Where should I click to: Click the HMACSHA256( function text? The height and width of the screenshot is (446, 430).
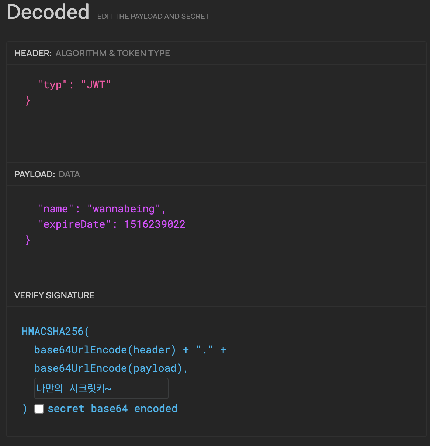point(56,332)
